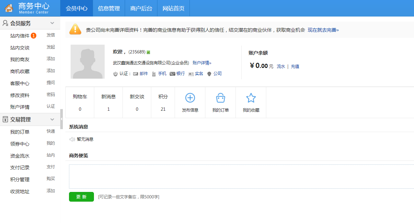
Task: Click inside the 商务便笺 memo text area
Action: pyautogui.click(x=227, y=176)
